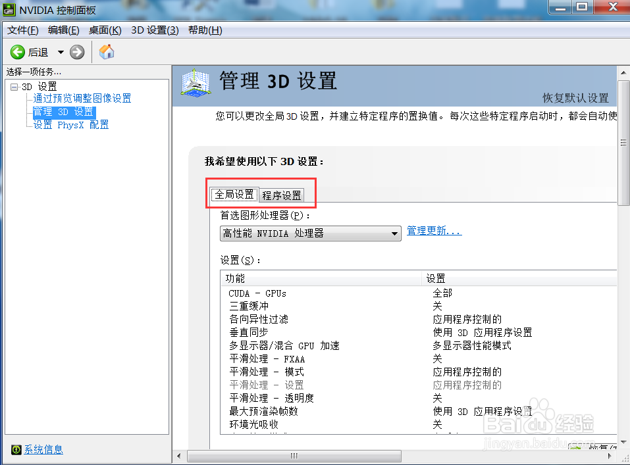The width and height of the screenshot is (630, 465).
Task: Click the horizontal scrollbar thumb
Action: [x=294, y=456]
